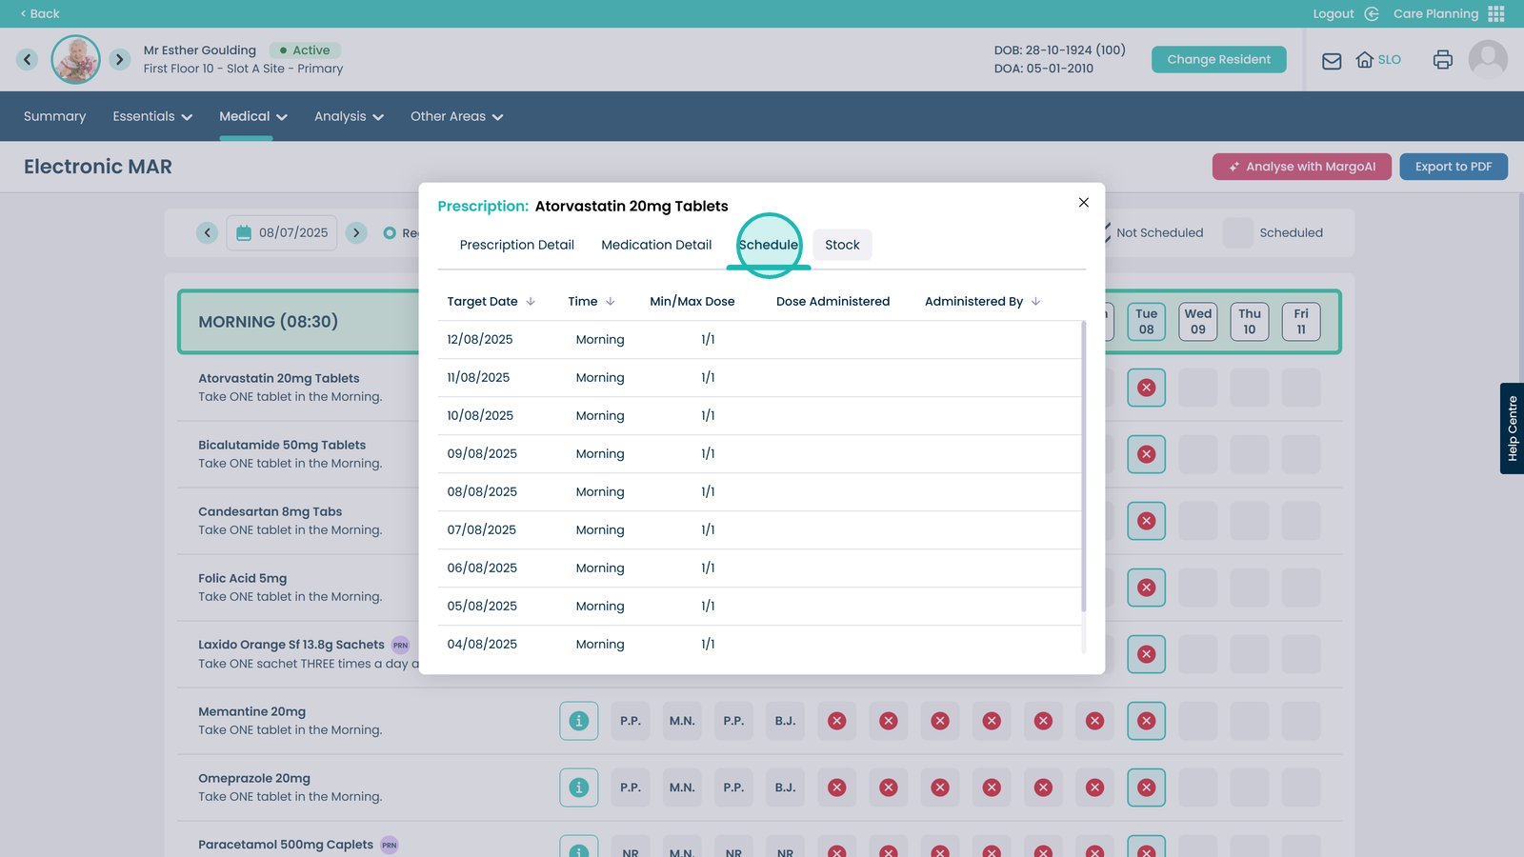Open the Care Planning apps grid
Screen dimensions: 1524x857
tap(1495, 13)
